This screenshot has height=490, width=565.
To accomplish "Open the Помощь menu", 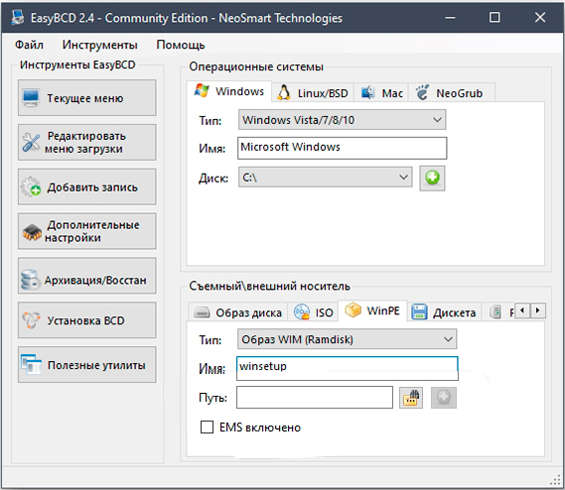I will click(x=181, y=45).
